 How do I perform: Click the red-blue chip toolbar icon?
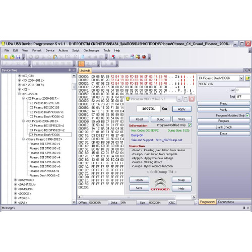point(114,57)
